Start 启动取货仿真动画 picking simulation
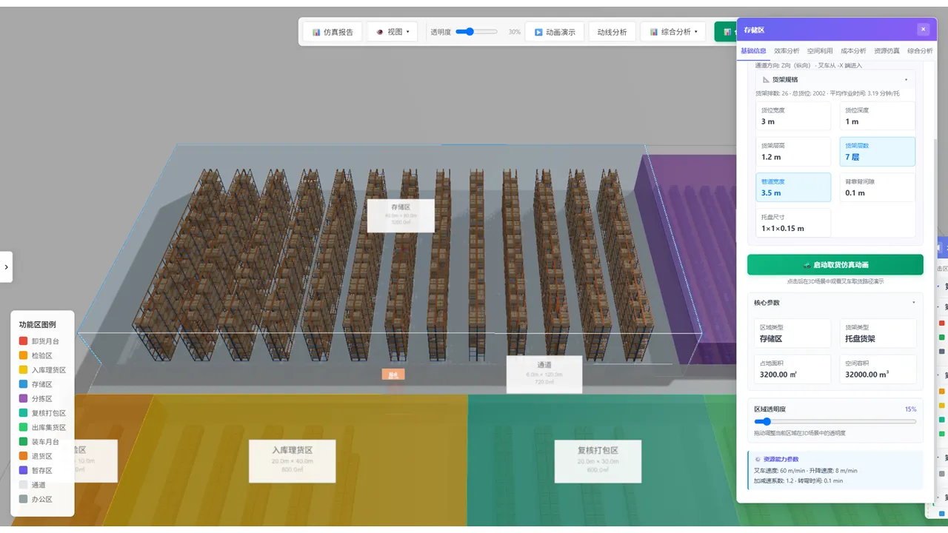The width and height of the screenshot is (948, 533). (835, 264)
